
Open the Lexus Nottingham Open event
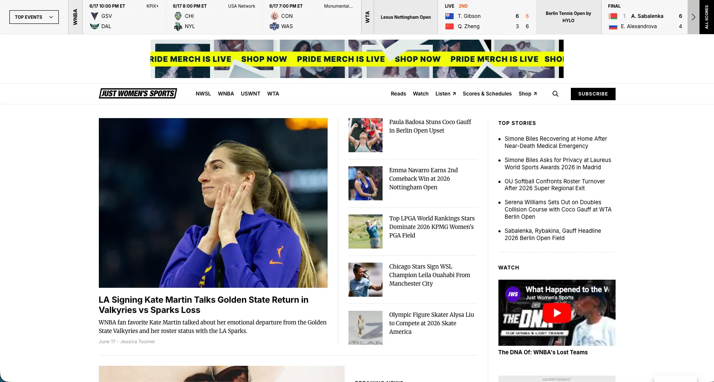pos(406,17)
